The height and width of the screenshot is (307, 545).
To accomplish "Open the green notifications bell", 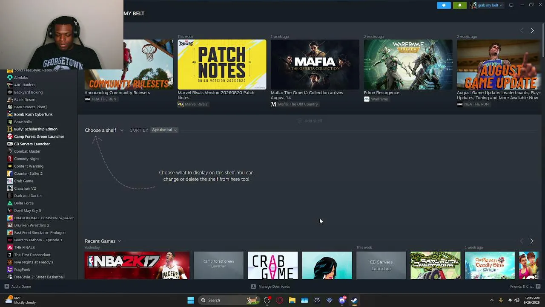I will tap(460, 5).
